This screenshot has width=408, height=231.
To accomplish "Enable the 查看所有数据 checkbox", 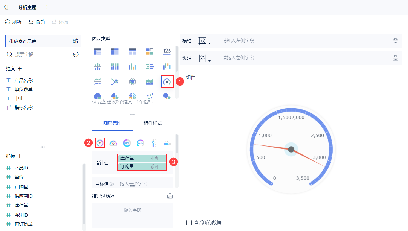I will point(189,223).
